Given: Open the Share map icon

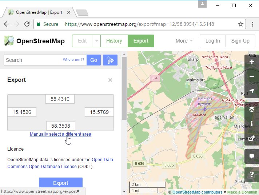Looking at the screenshot, I should tap(252, 138).
